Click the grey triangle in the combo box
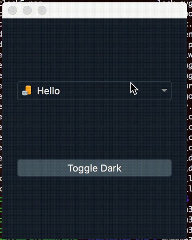This screenshot has width=192, height=240. (x=164, y=91)
